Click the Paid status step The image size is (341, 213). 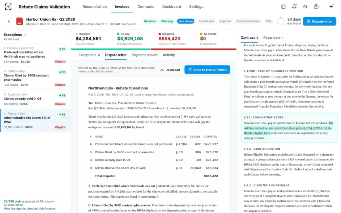point(269,21)
